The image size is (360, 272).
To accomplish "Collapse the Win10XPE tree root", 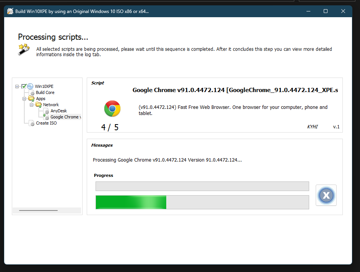I will point(17,87).
